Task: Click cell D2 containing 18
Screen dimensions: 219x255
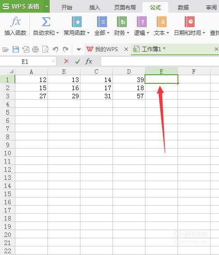Action: (x=129, y=88)
